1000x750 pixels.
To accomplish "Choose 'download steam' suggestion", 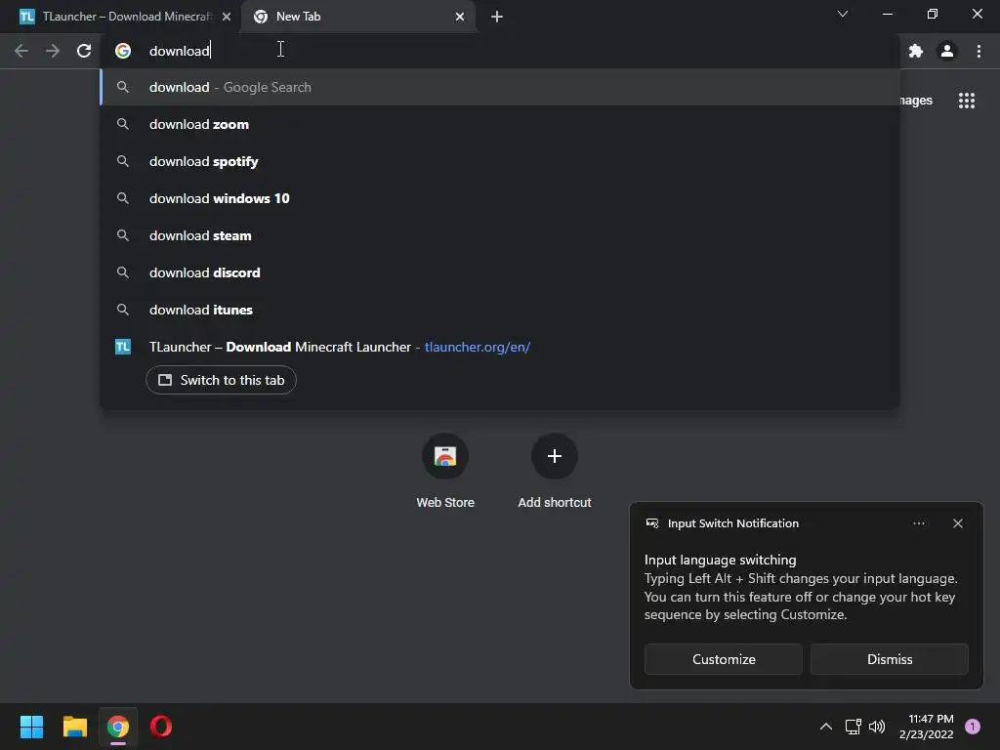I will [x=500, y=235].
